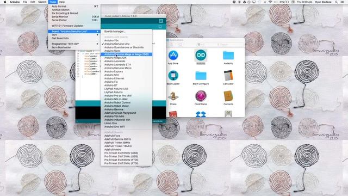Open Serial Plotter from Tools menu
The image size is (348, 196).
pyautogui.click(x=74, y=20)
